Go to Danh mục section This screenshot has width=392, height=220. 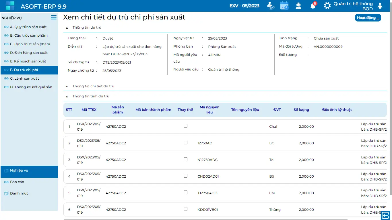click(19, 193)
